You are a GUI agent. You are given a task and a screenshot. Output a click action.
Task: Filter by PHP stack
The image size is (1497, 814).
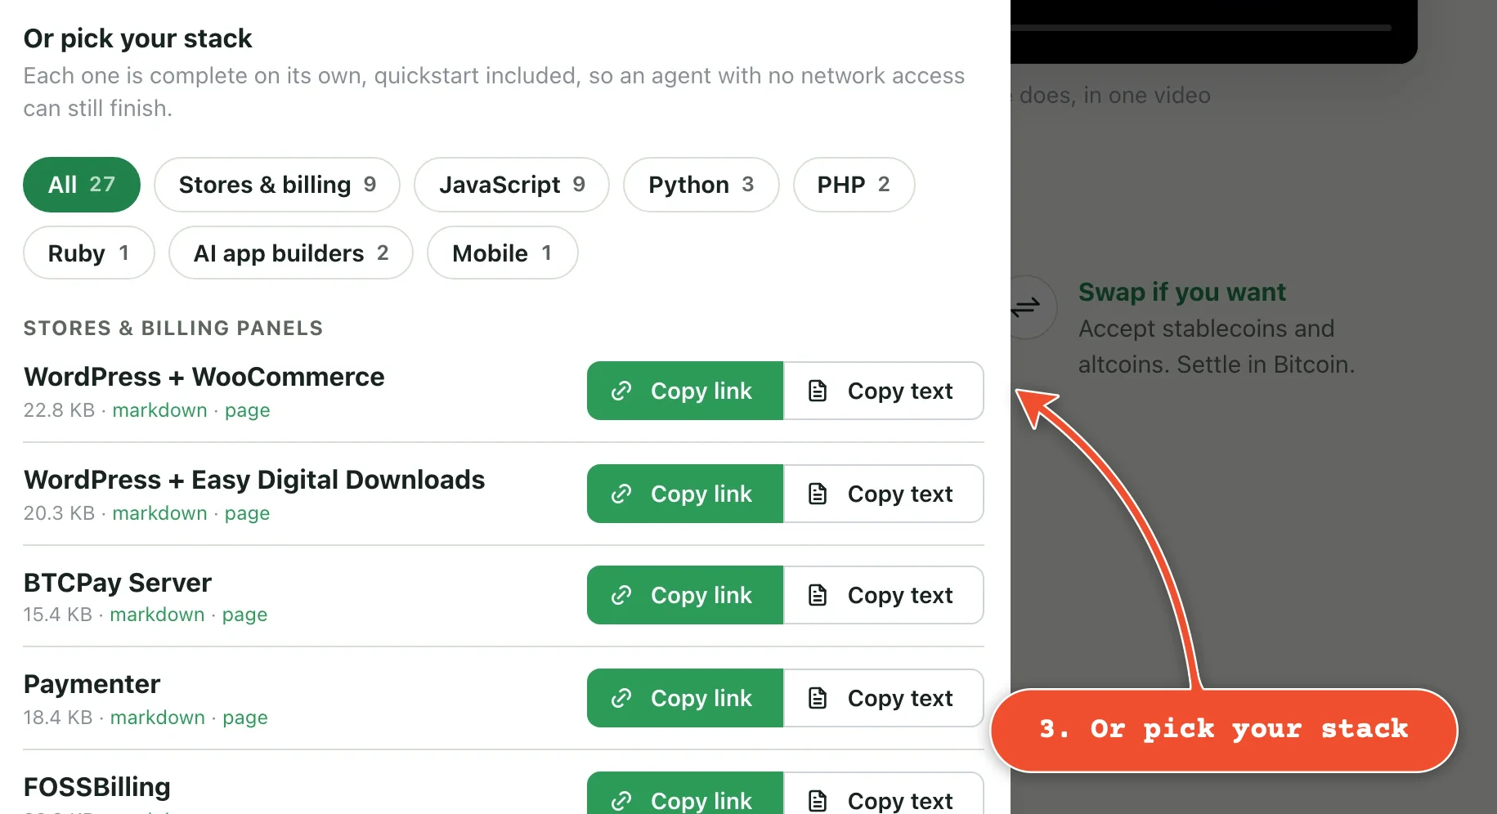click(x=854, y=185)
